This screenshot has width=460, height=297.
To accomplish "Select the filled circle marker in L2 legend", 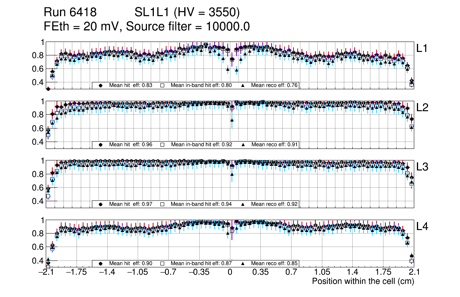I will (x=101, y=145).
